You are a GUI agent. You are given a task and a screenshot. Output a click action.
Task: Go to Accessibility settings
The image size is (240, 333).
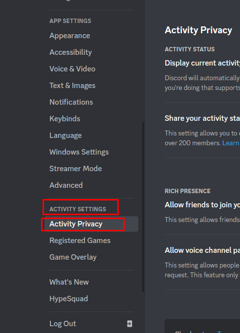pyautogui.click(x=70, y=52)
